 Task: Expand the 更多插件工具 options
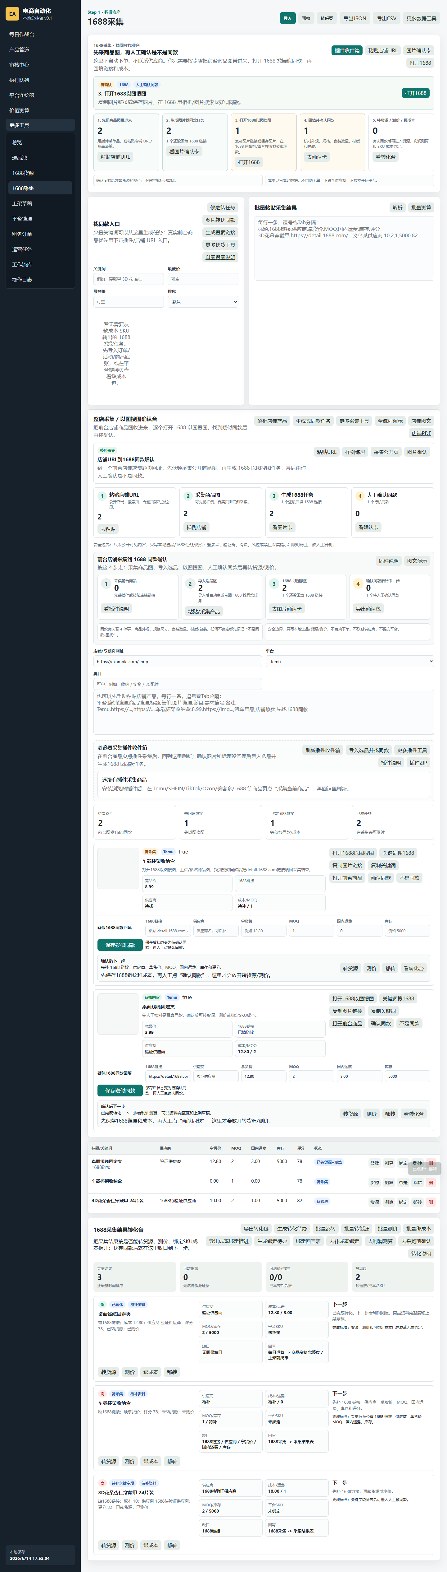point(412,750)
